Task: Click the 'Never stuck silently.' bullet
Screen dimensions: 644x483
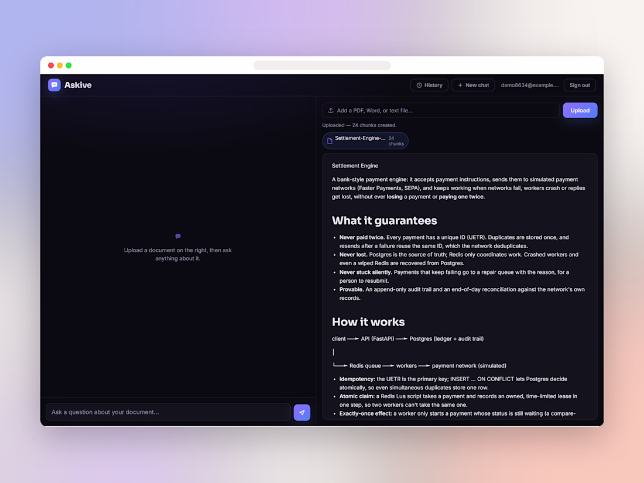Action: [x=454, y=276]
